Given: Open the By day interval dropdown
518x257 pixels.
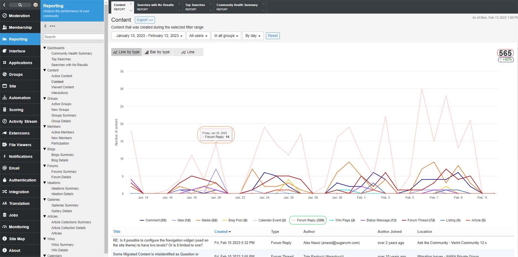Looking at the screenshot, I should pyautogui.click(x=253, y=36).
